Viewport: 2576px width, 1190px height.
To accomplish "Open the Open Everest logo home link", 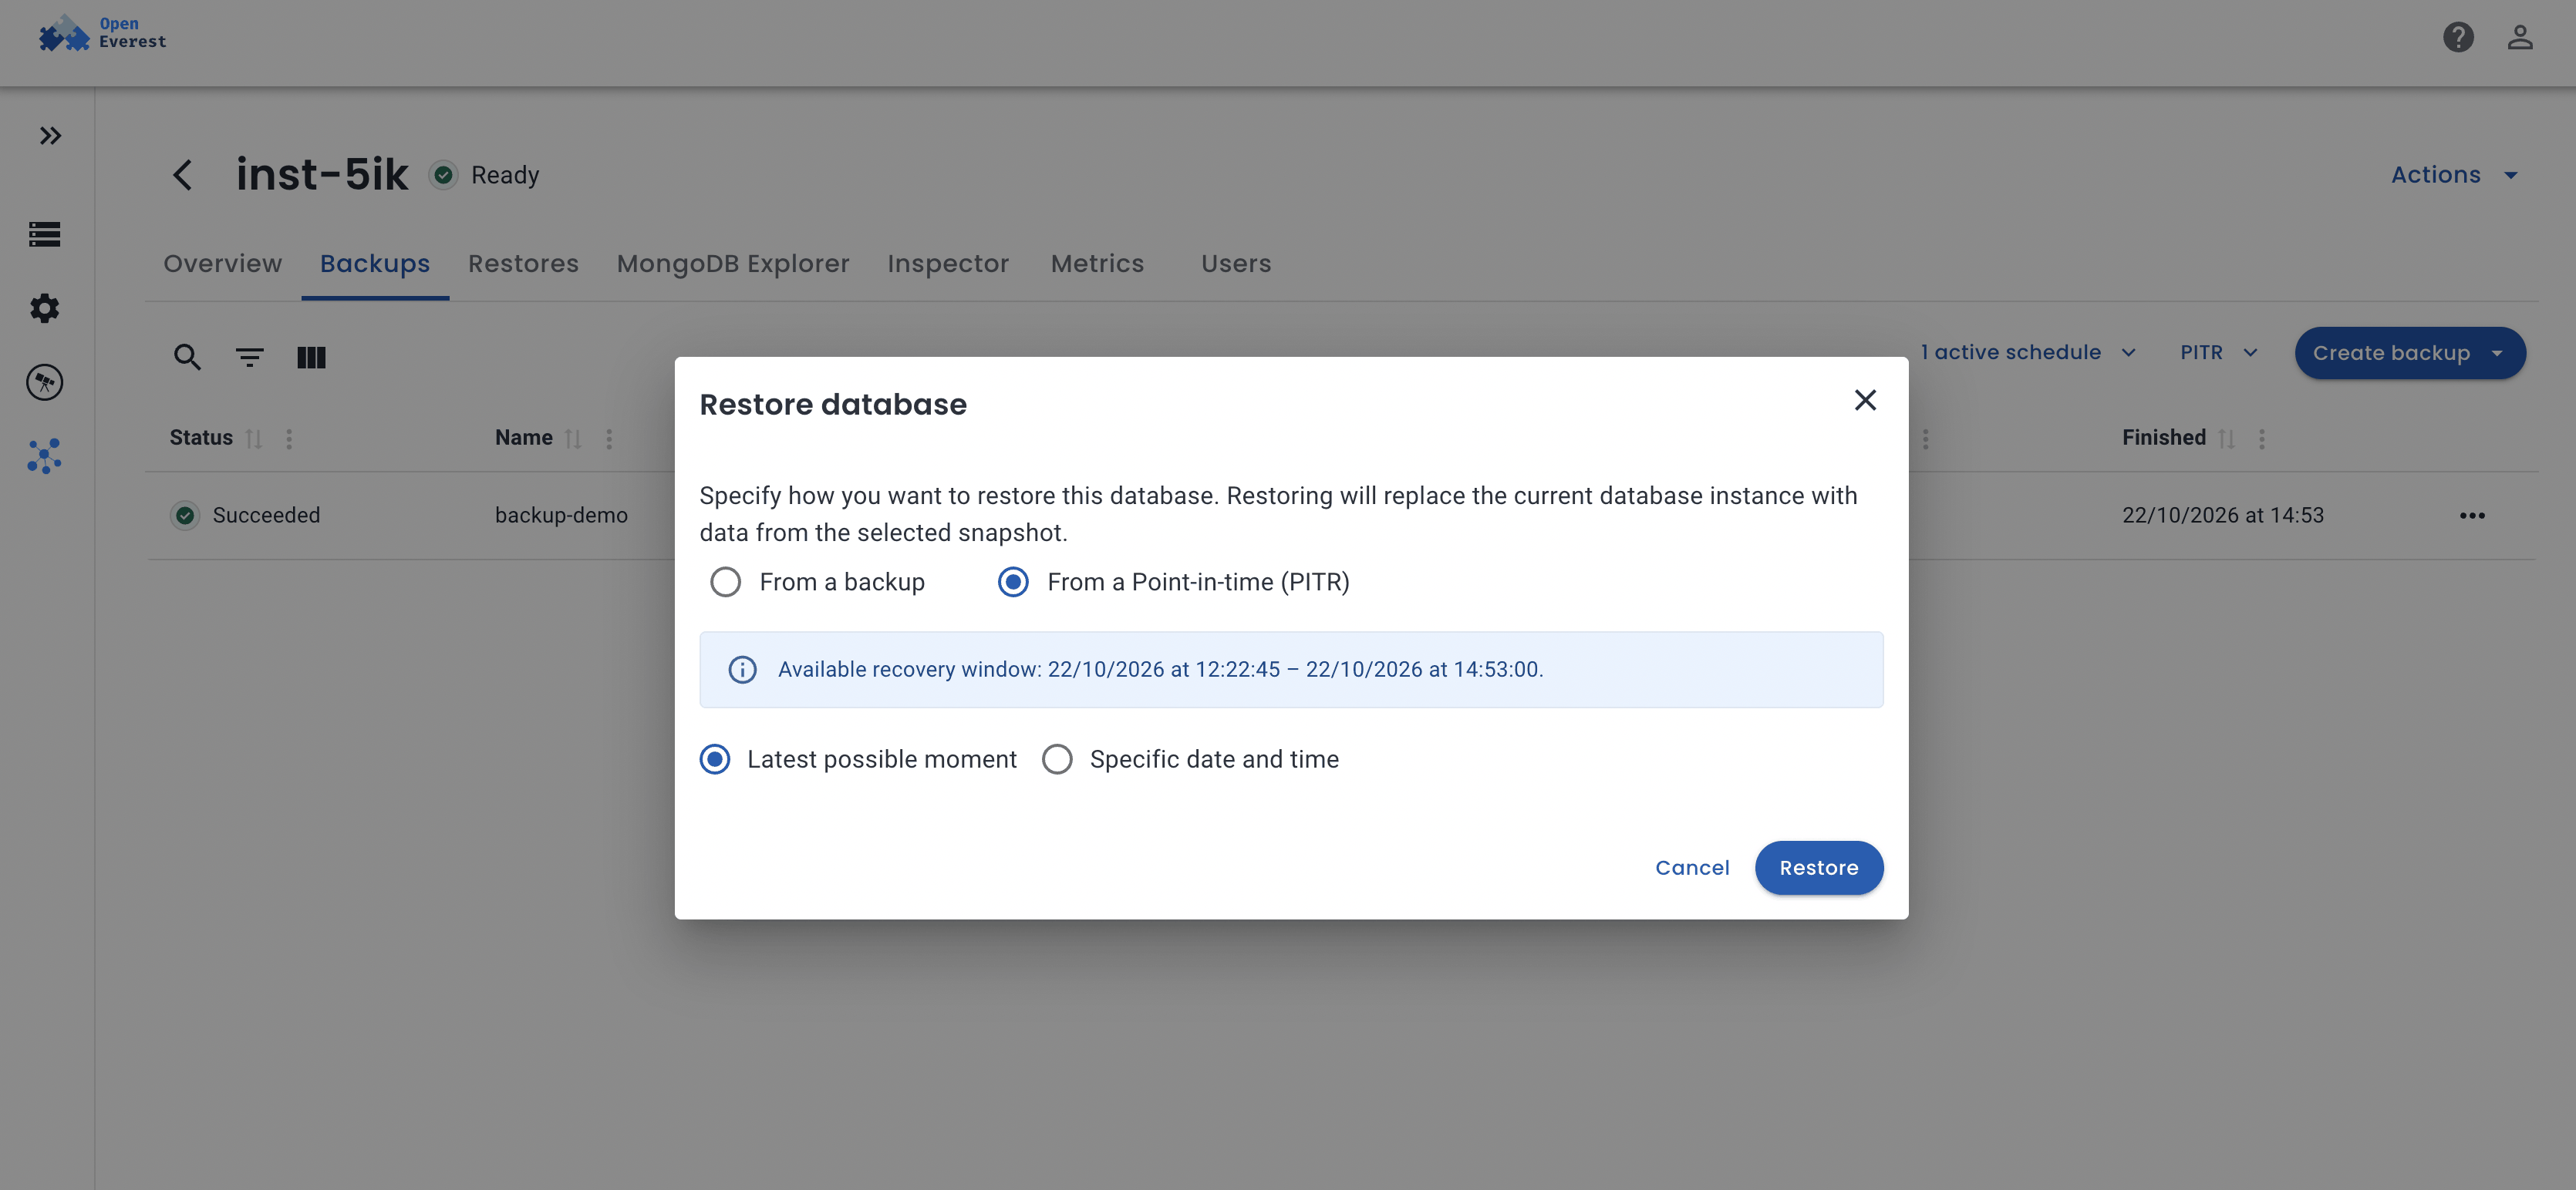I will 102,33.
